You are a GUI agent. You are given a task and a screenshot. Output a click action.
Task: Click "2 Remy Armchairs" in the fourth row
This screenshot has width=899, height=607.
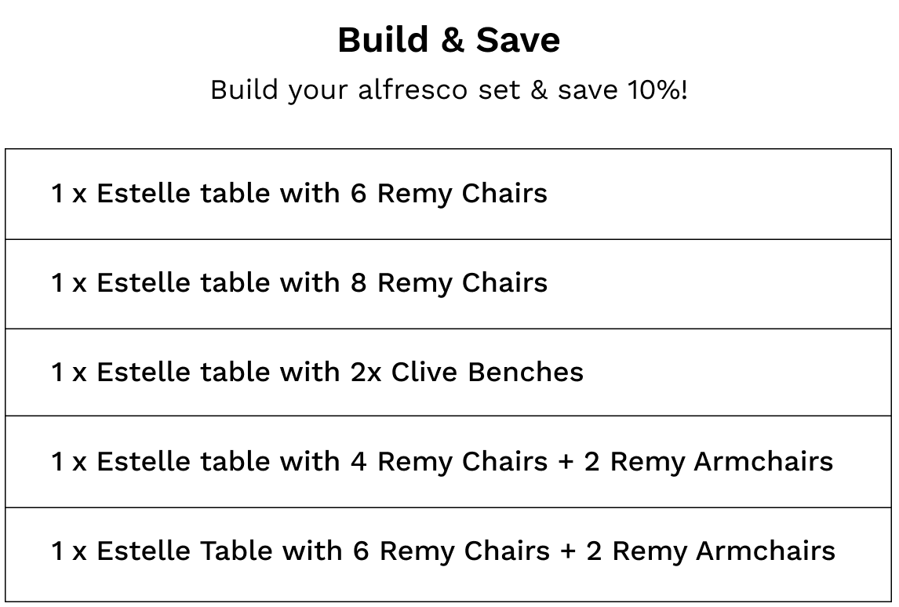pyautogui.click(x=708, y=462)
